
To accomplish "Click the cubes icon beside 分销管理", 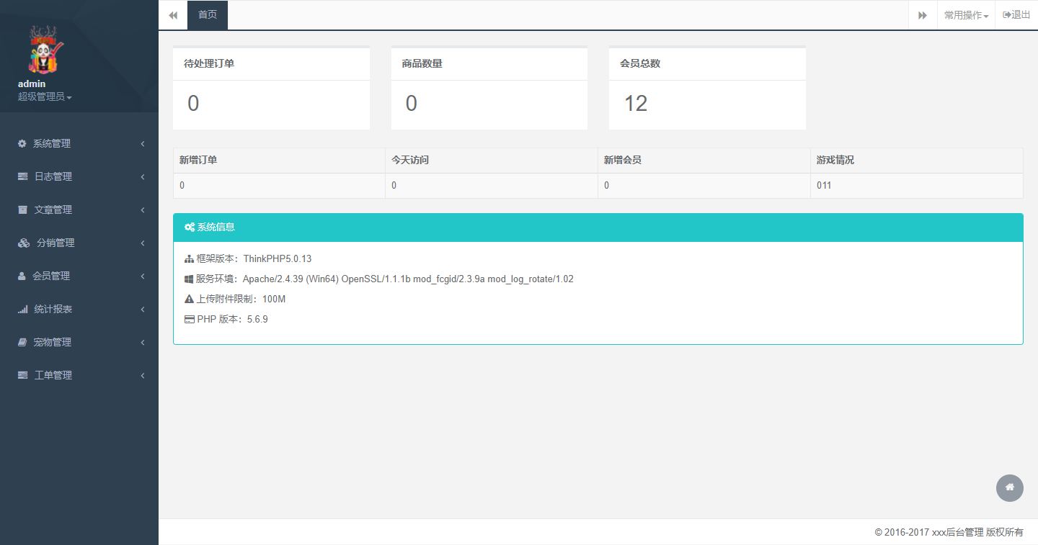I will (x=24, y=243).
